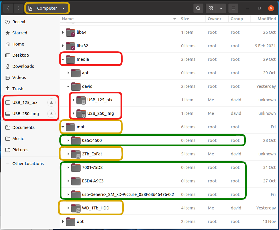This screenshot has height=230, width=279.
Task: Open the view options dropdown arrow
Action: [x=221, y=8]
